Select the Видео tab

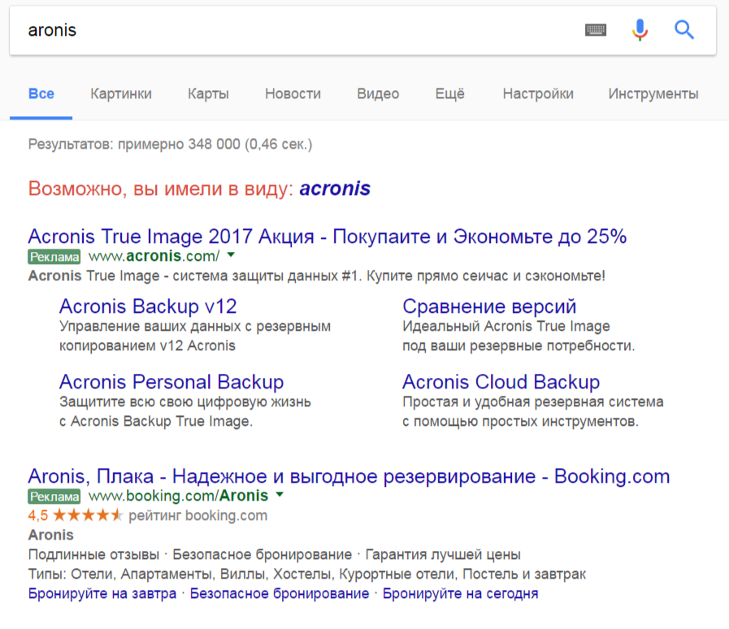378,93
